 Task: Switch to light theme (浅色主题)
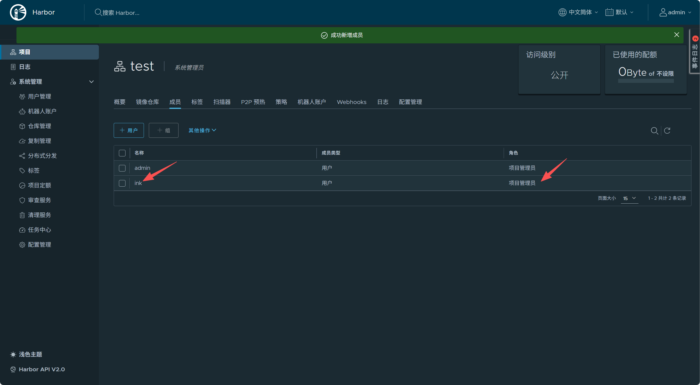click(30, 354)
